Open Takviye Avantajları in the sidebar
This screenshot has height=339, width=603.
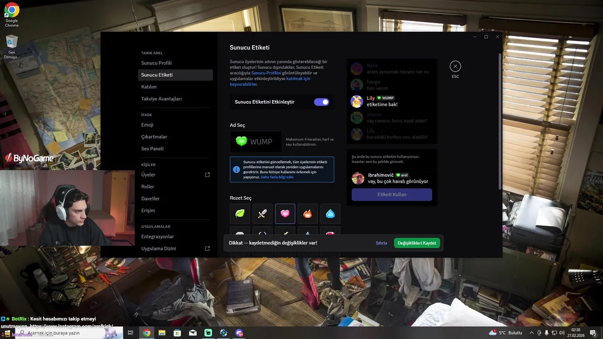[x=175, y=99]
